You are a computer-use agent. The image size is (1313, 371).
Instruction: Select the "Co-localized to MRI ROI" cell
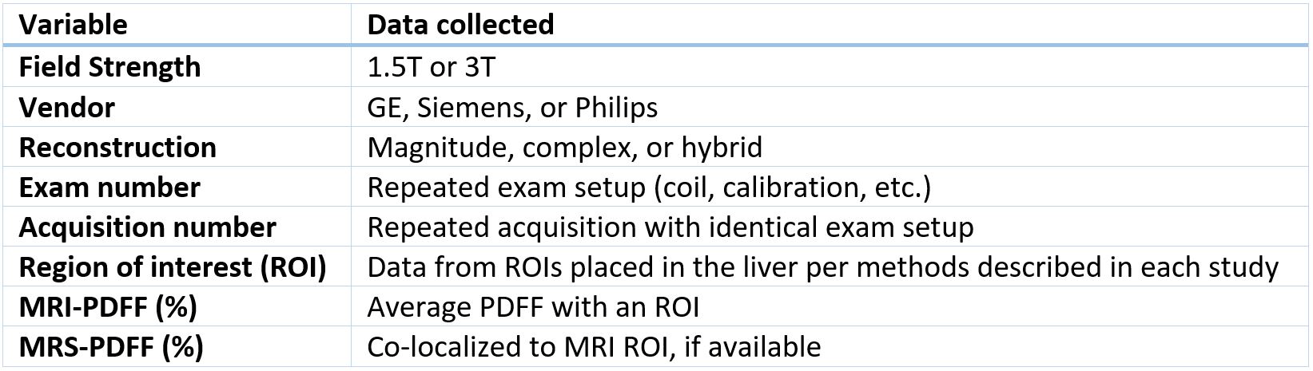coord(594,347)
